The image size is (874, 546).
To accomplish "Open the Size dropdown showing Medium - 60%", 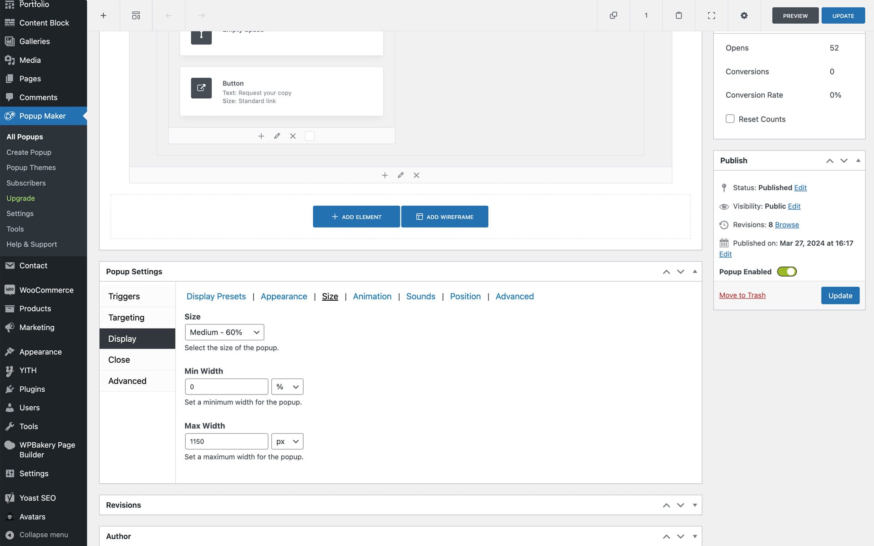I will tap(224, 332).
